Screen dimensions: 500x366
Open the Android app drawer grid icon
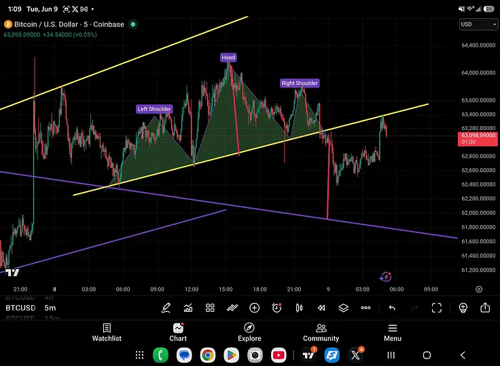point(139,355)
